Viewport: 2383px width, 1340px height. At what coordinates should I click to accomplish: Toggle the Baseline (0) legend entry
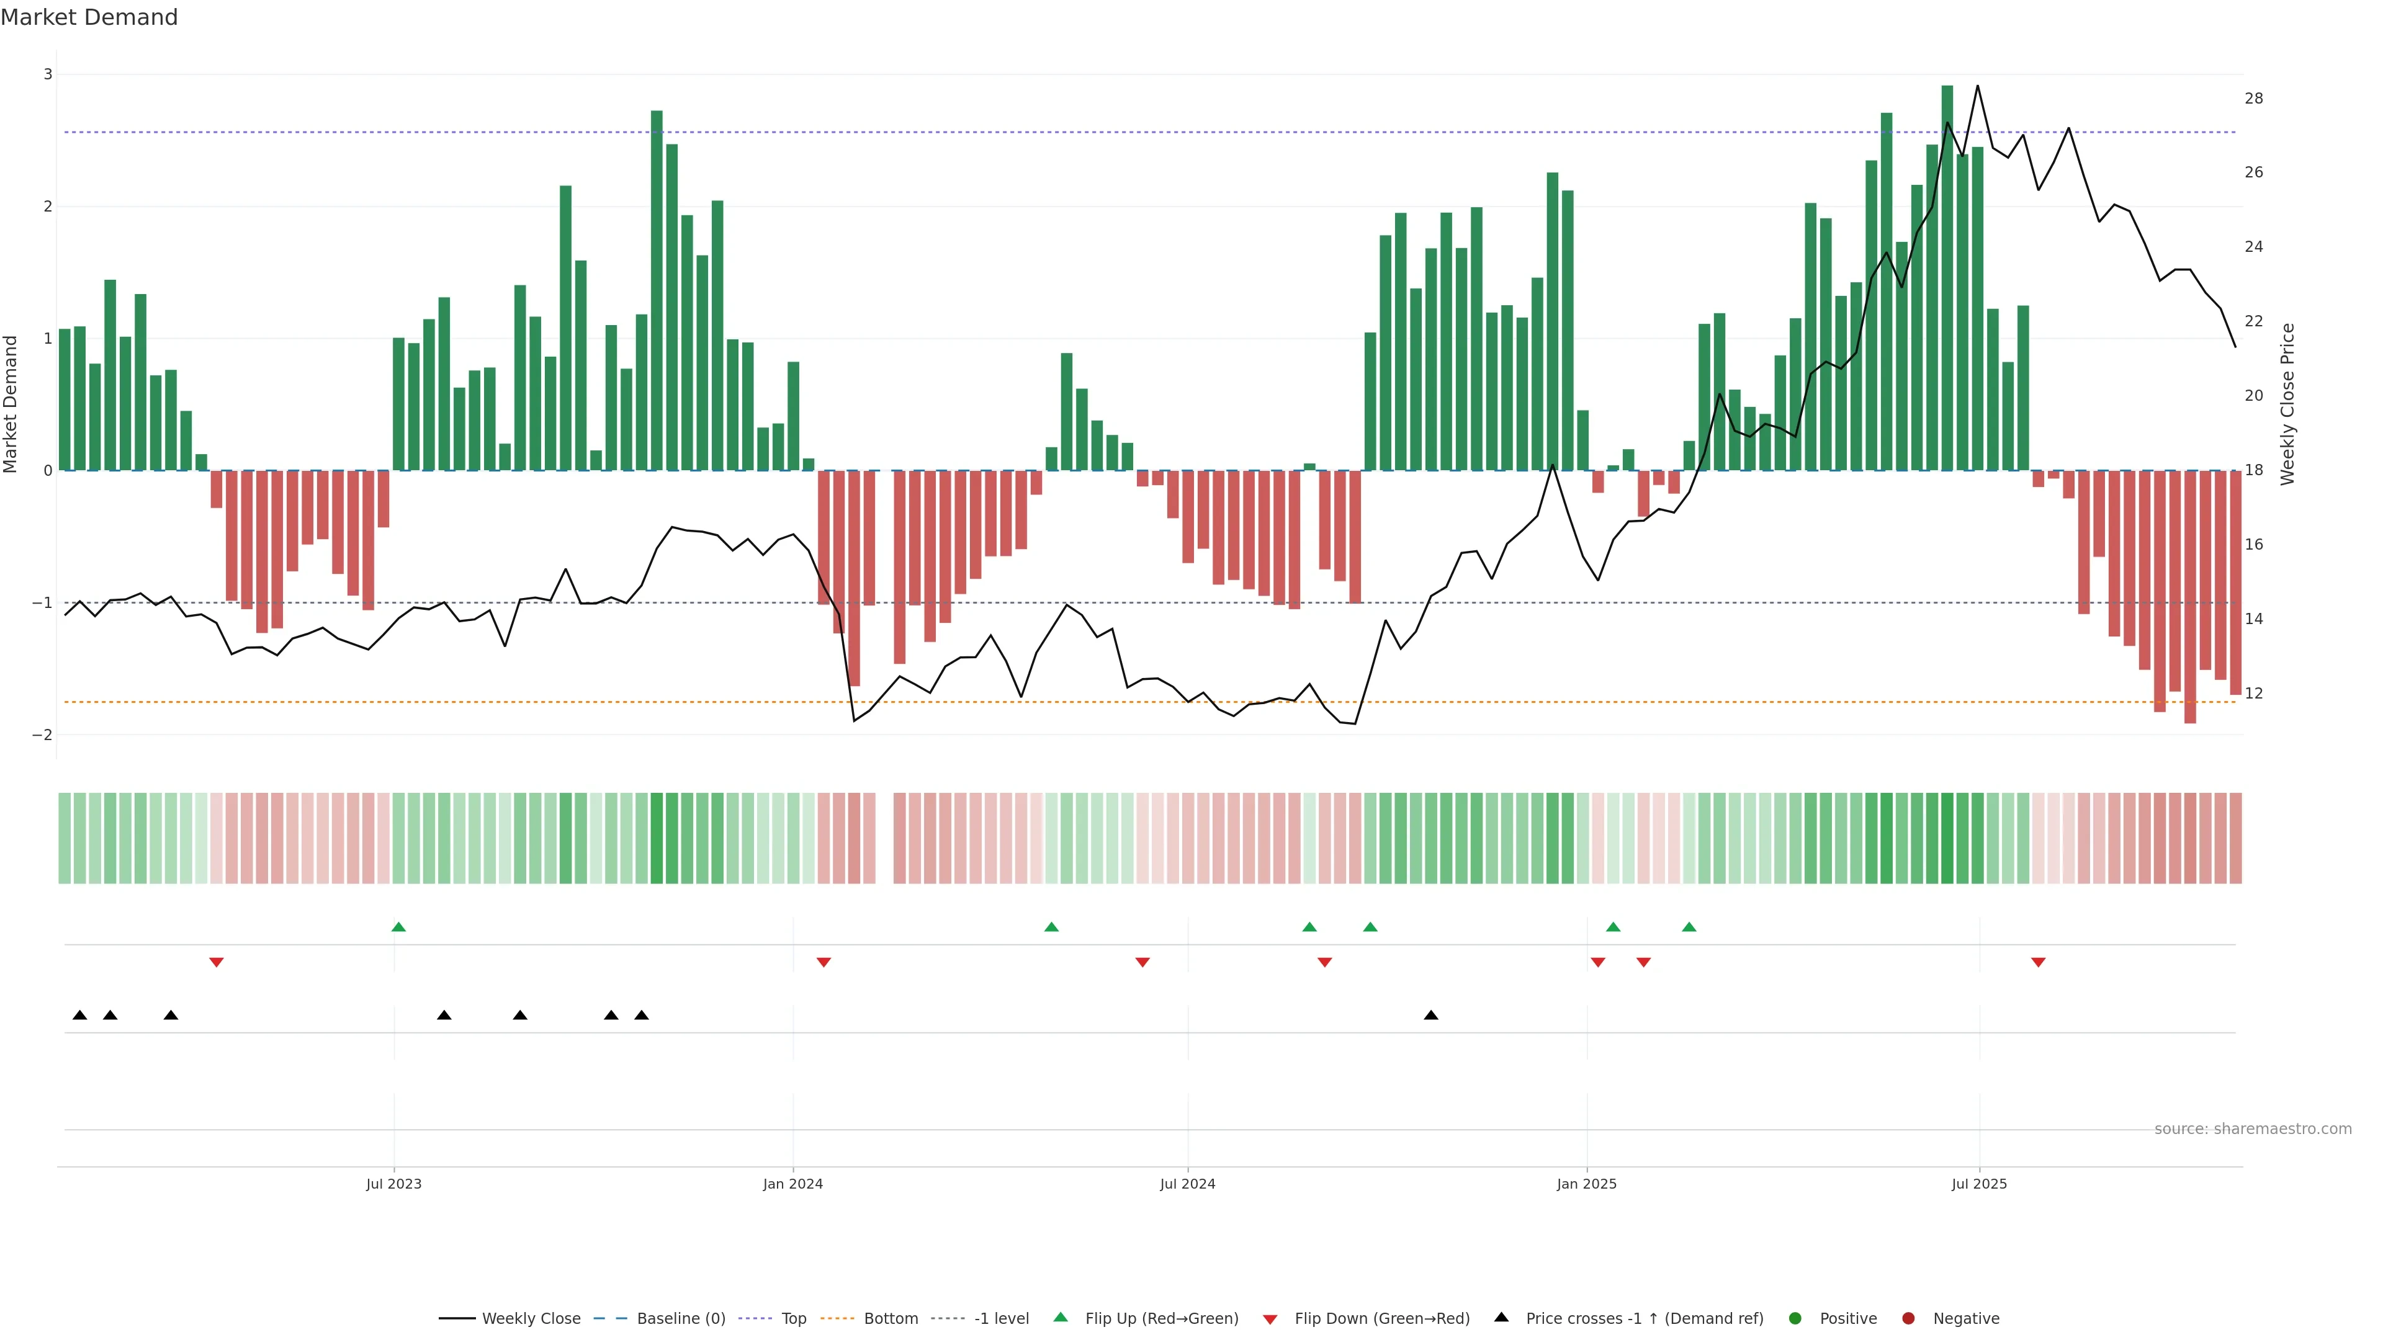click(681, 1319)
